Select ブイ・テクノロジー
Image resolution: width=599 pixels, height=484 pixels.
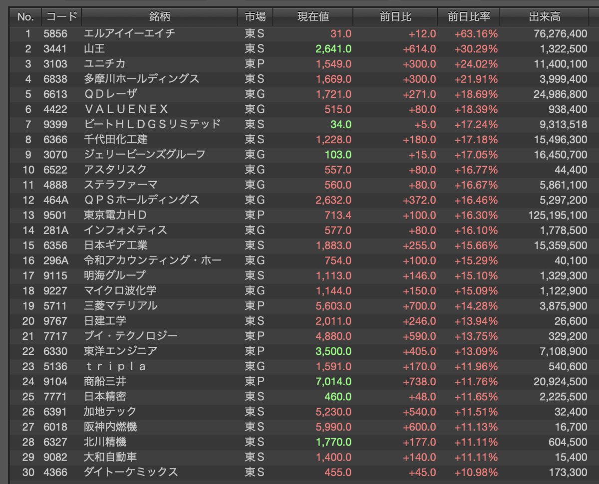click(130, 336)
